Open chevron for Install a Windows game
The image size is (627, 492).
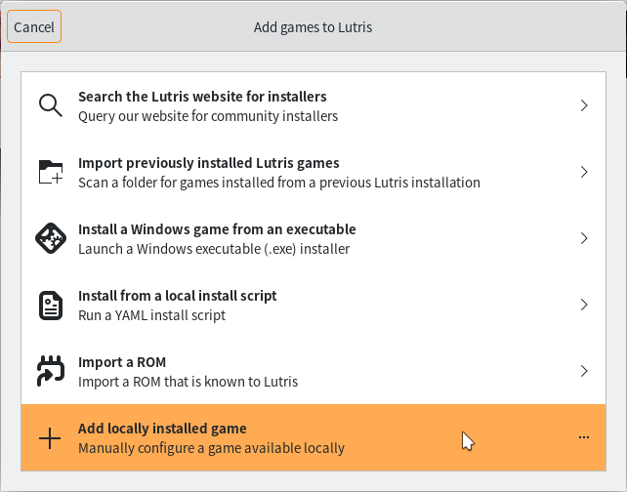pos(584,238)
